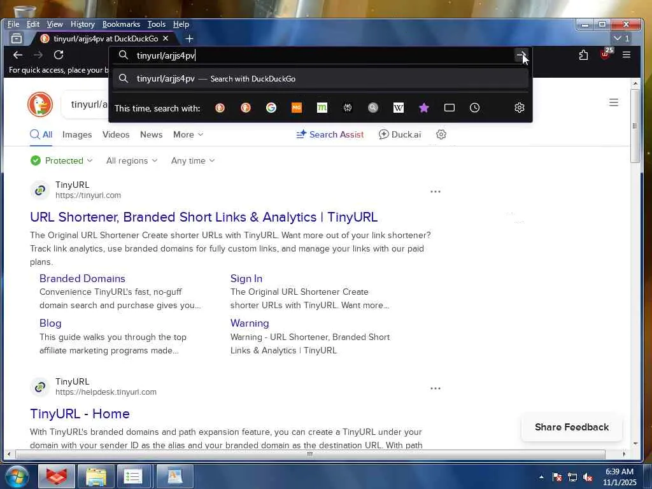Open URL Shortener, Branded Short Links result
This screenshot has height=489, width=652.
pos(204,217)
